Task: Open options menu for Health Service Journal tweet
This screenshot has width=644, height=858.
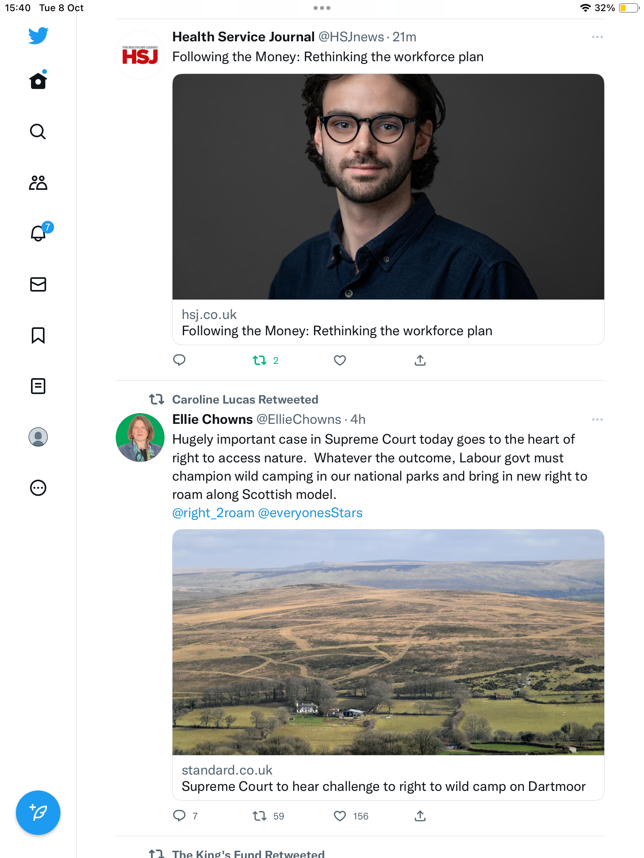Action: [597, 37]
